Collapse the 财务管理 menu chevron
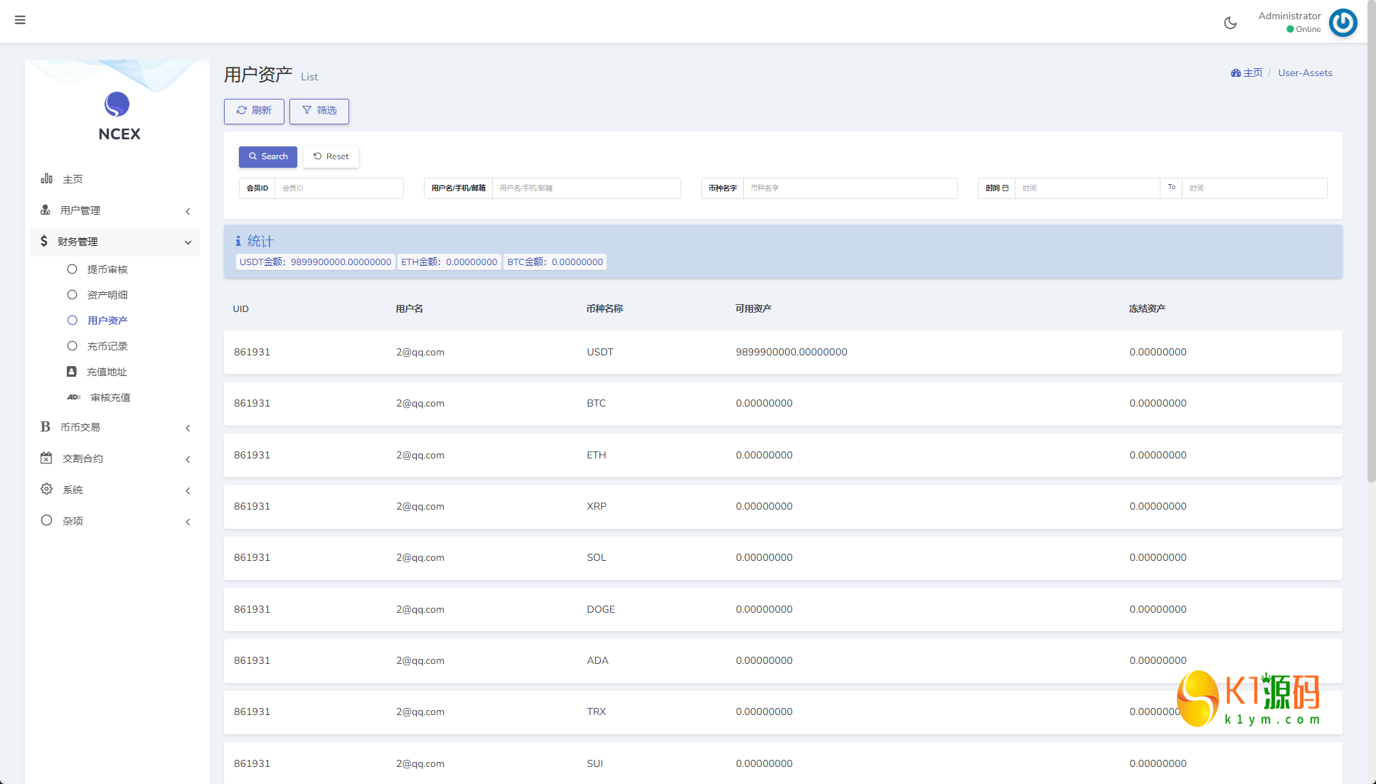Viewport: 1376px width, 784px height. click(x=188, y=242)
